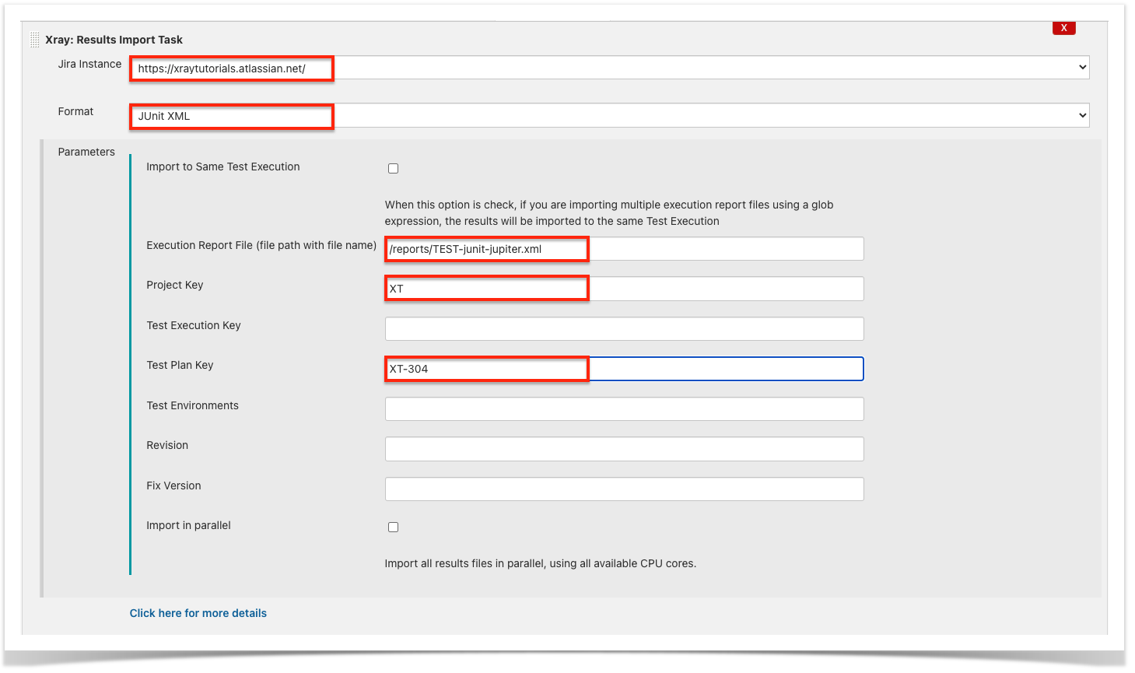Click the 'When this option is check' help text
The width and height of the screenshot is (1135, 673).
click(609, 213)
